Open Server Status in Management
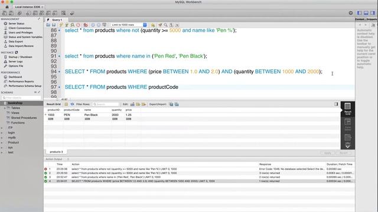The image size is (378, 212). (16, 24)
